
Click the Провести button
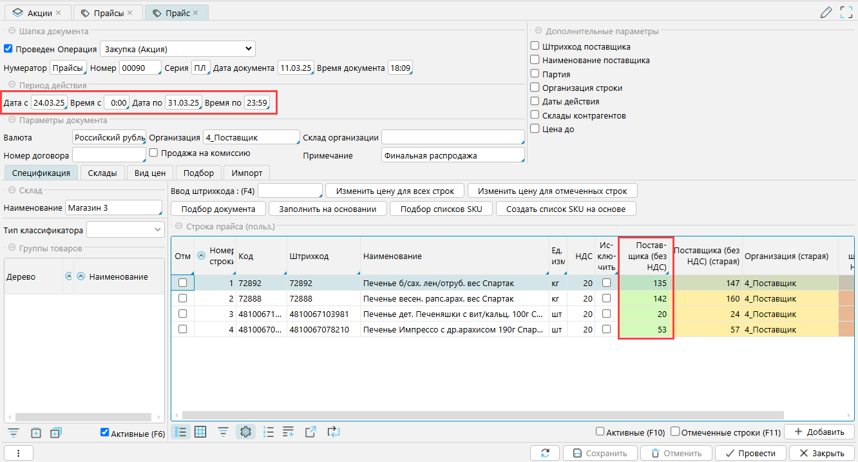[750, 453]
